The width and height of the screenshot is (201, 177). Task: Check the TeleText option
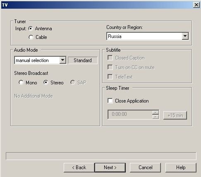tap(110, 77)
